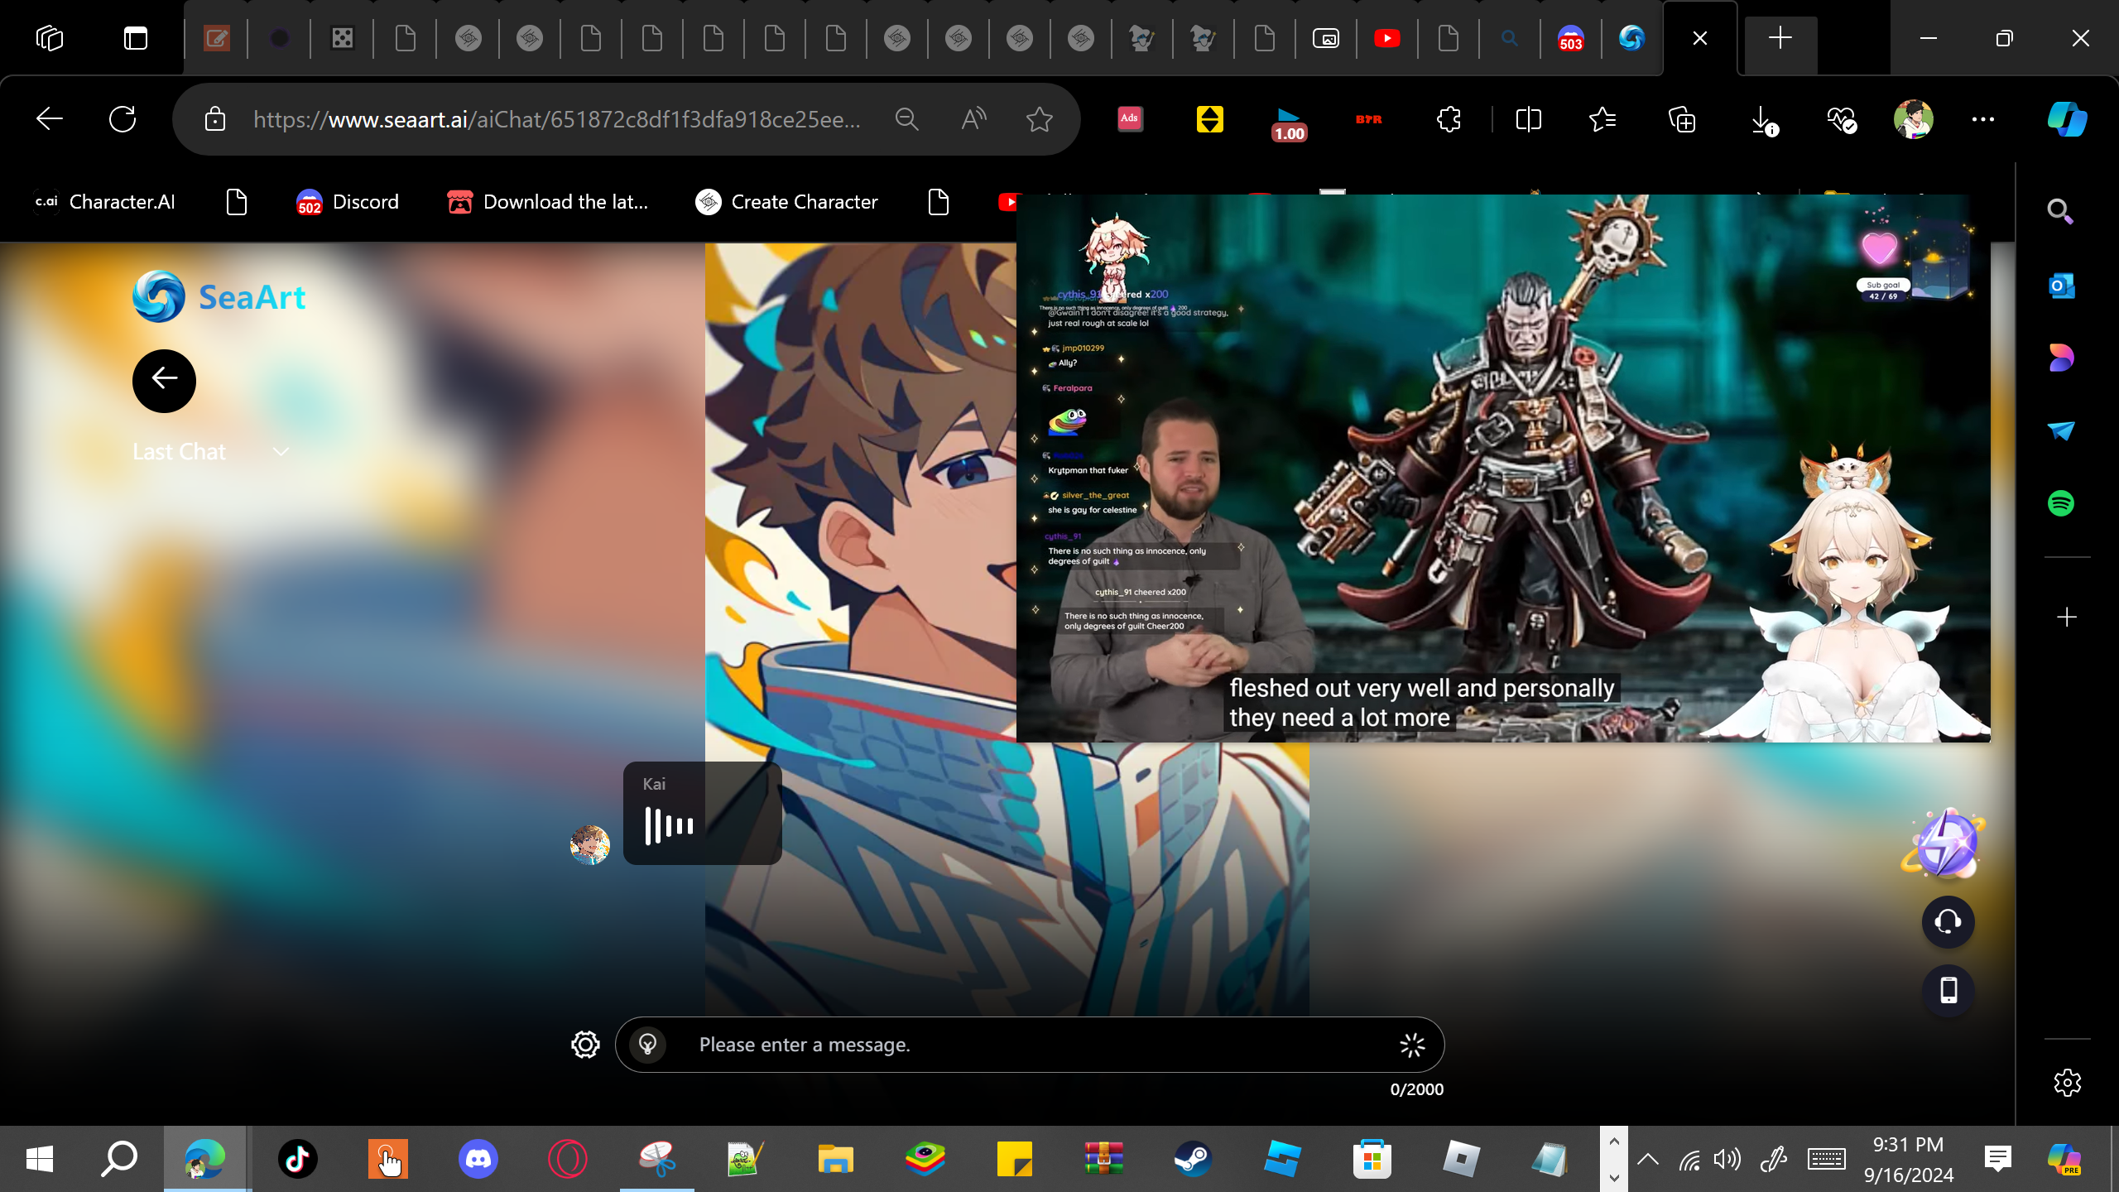Open Telegram in the Edge sidebar
Screen dimensions: 2119x1192
[2061, 430]
